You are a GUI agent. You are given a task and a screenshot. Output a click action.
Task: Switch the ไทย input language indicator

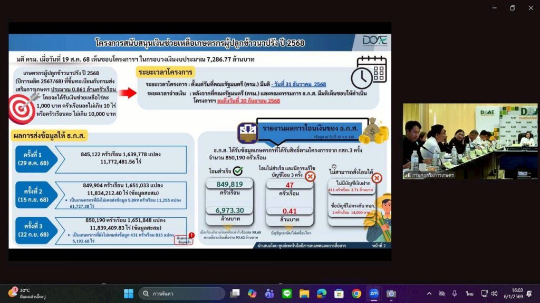(x=469, y=293)
